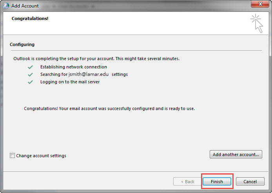Click Finish to complete account setup
272x193 pixels.
pyautogui.click(x=217, y=182)
